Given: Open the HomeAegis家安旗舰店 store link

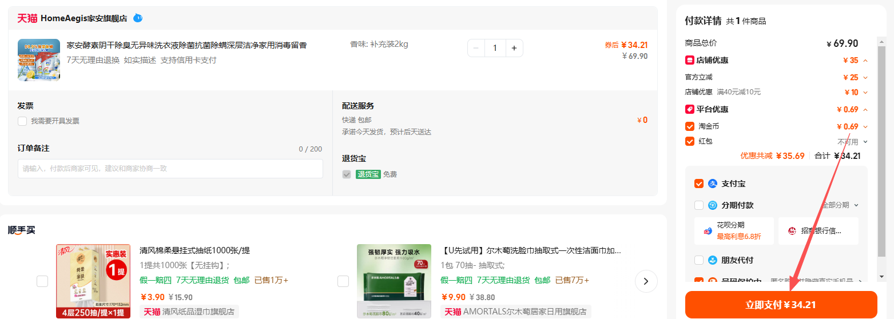Looking at the screenshot, I should pos(84,18).
